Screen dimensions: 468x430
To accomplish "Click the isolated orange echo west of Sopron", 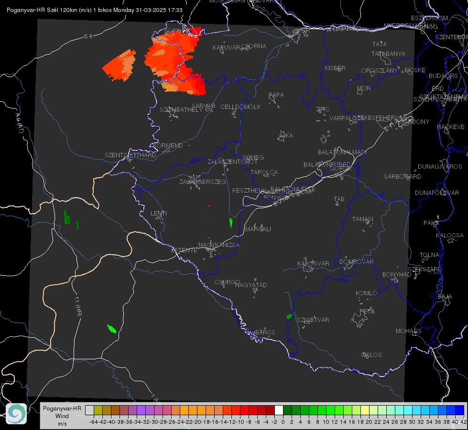I will pos(120,65).
